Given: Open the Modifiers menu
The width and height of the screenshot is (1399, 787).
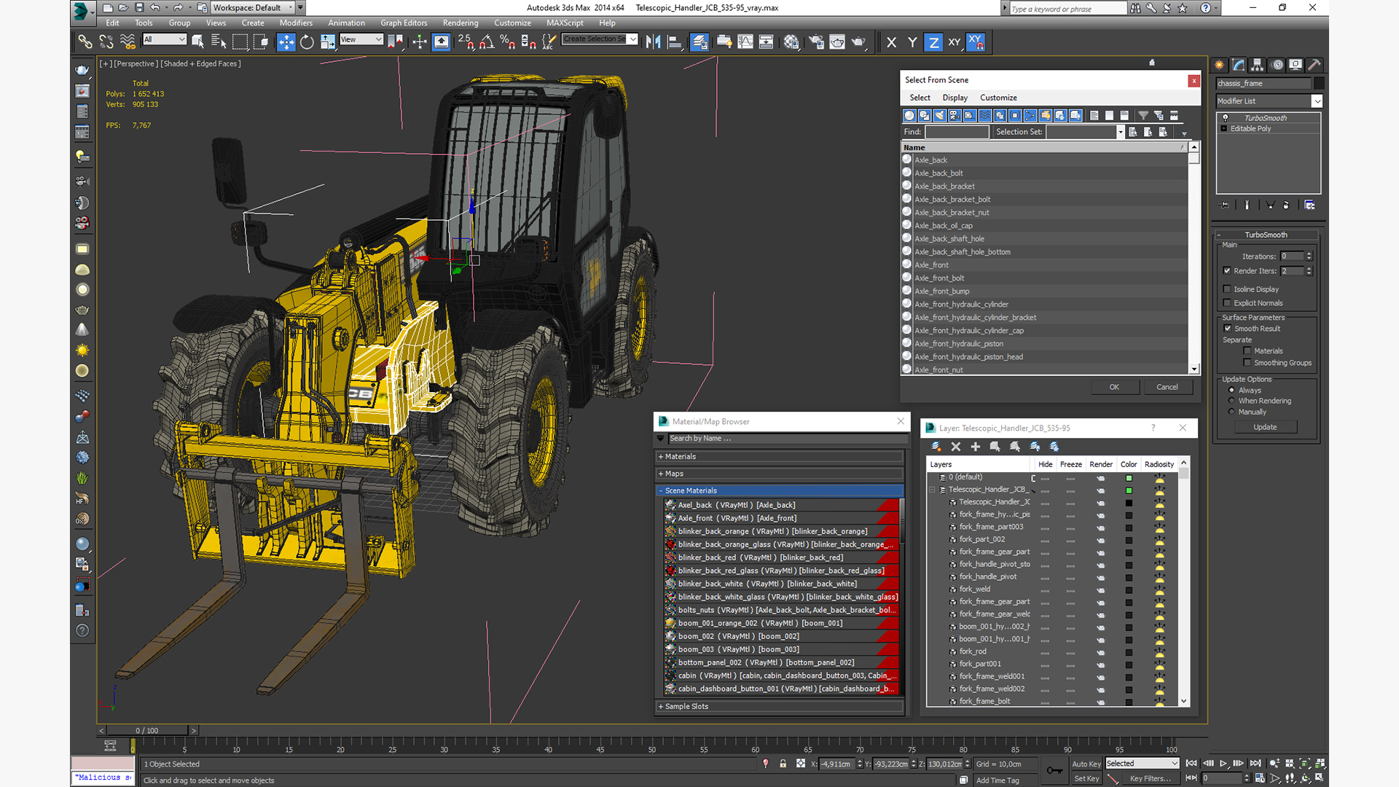Looking at the screenshot, I should [296, 23].
